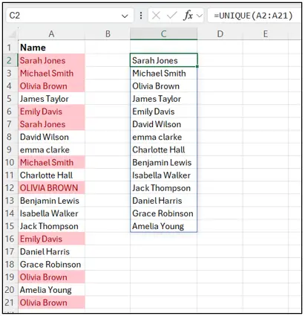The height and width of the screenshot is (316, 305).
Task: Click Daniel Harris in column C
Action: [x=163, y=201]
